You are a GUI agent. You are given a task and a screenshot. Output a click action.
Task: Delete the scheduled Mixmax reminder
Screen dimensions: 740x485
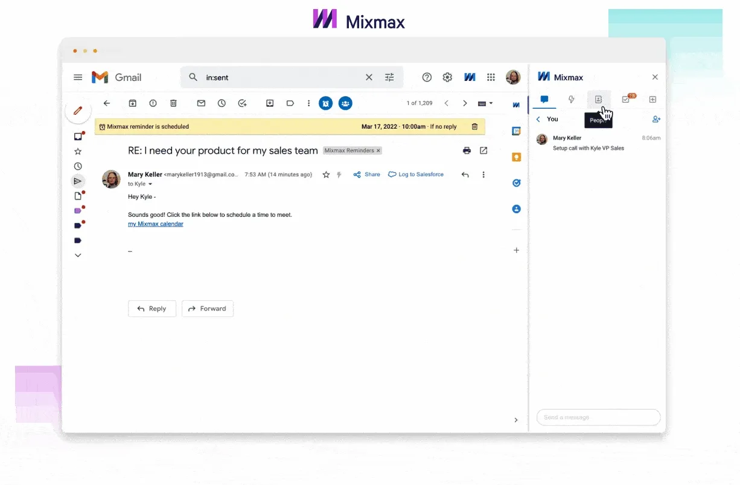[x=474, y=127]
